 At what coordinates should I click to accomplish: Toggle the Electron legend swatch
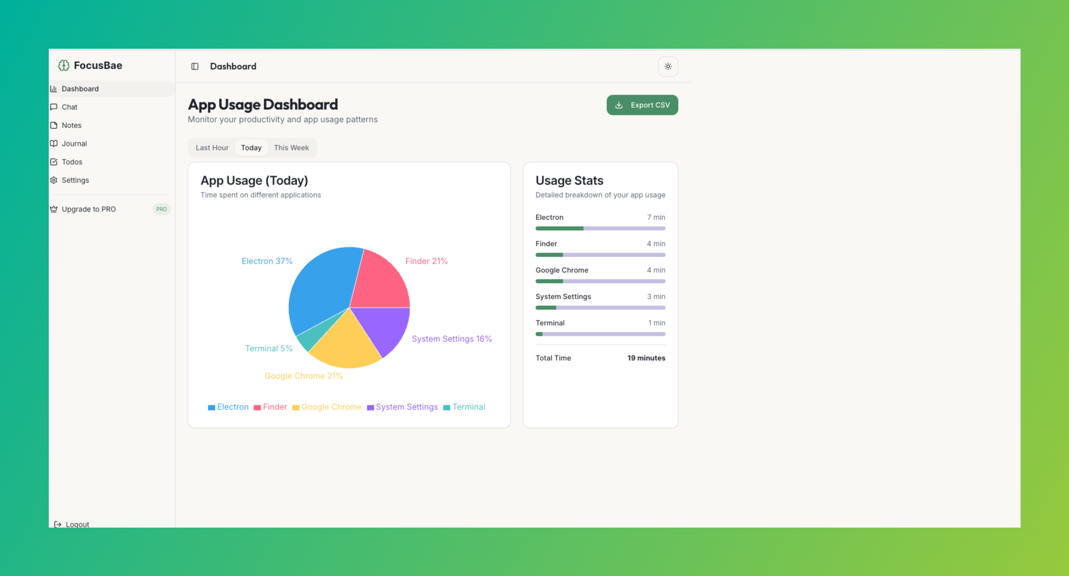(x=212, y=407)
